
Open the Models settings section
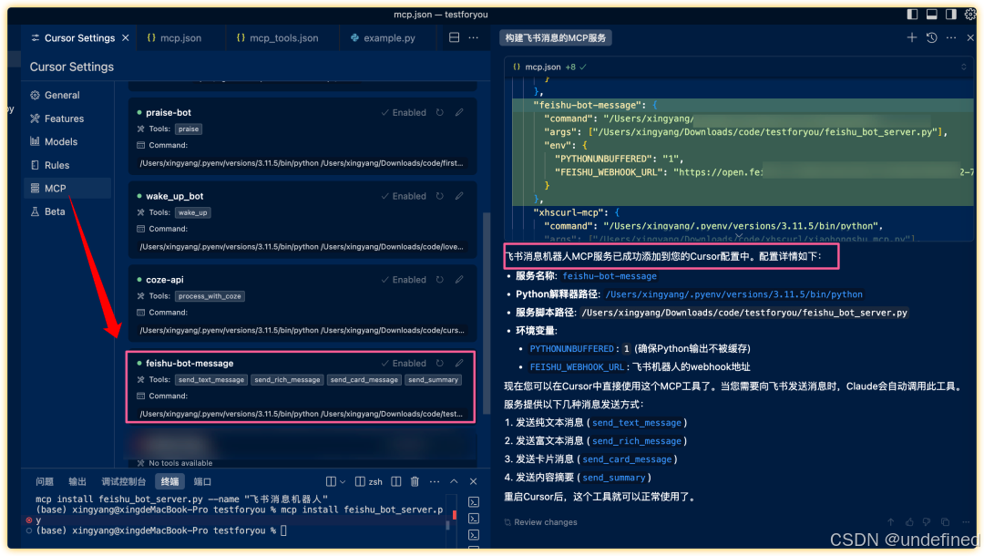point(54,142)
